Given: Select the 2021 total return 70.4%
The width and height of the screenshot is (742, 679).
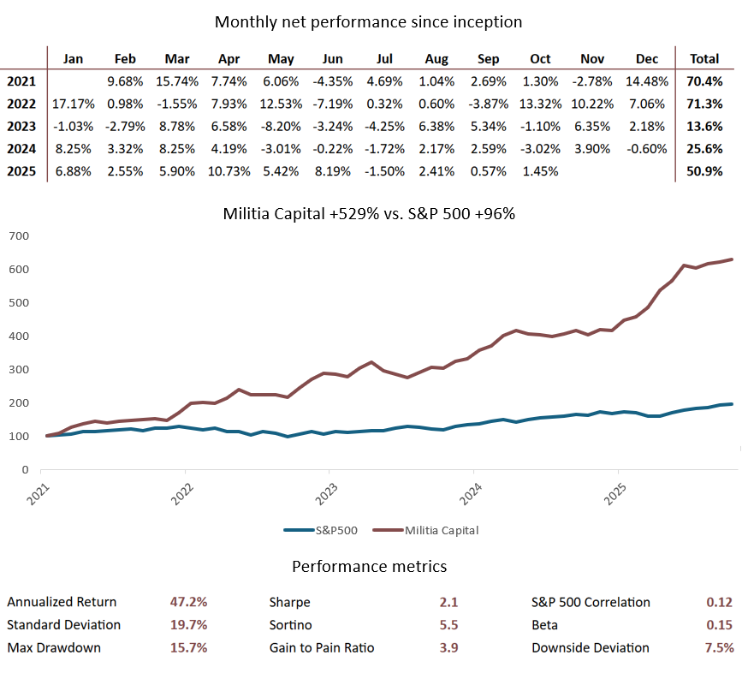Looking at the screenshot, I should (704, 81).
